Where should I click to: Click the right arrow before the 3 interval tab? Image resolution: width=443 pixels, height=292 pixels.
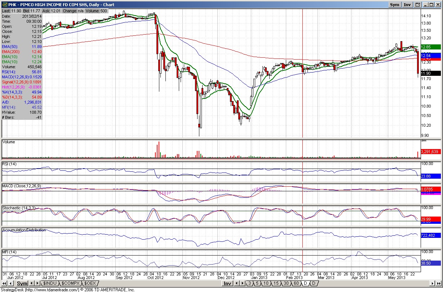coord(242,283)
